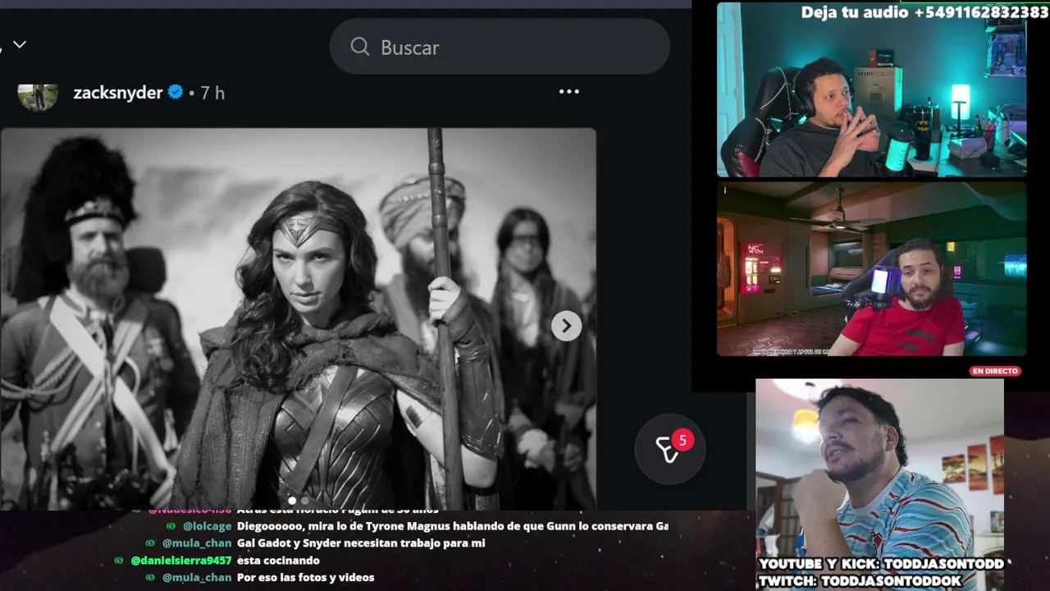Click middle webcam feed with red shirt streamer
The image size is (1050, 591).
click(871, 269)
